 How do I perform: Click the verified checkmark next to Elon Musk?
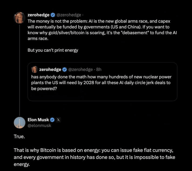coord(53,120)
